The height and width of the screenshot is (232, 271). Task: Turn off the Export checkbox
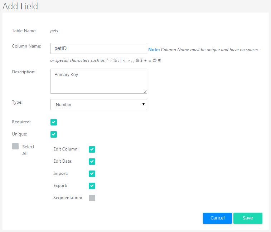pyautogui.click(x=92, y=186)
